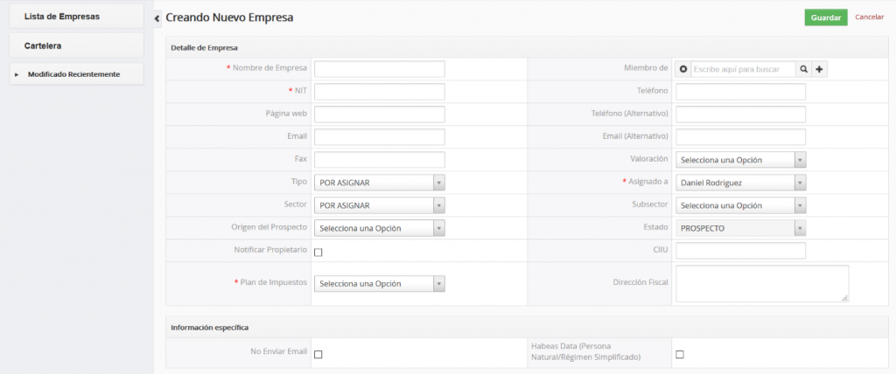Clear the Miembro de selection icon
This screenshot has width=896, height=374.
(683, 69)
